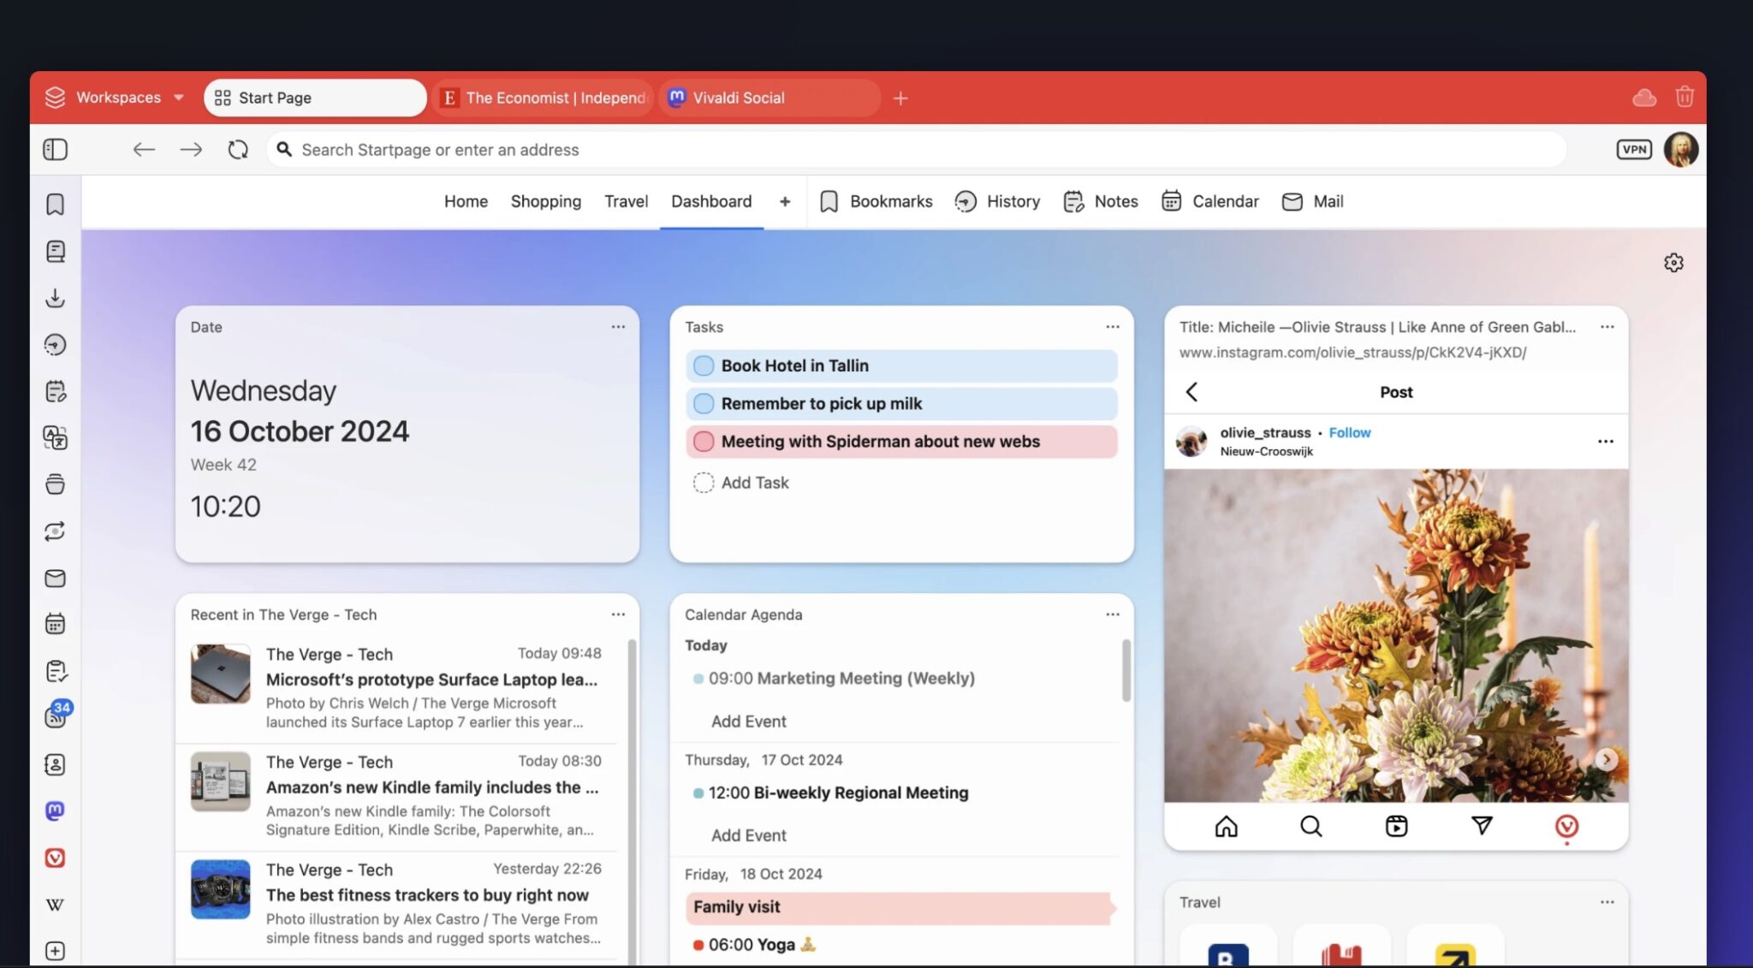Screen dimensions: 1753x968
Task: Click Add Task in Tasks widget
Action: tap(753, 483)
